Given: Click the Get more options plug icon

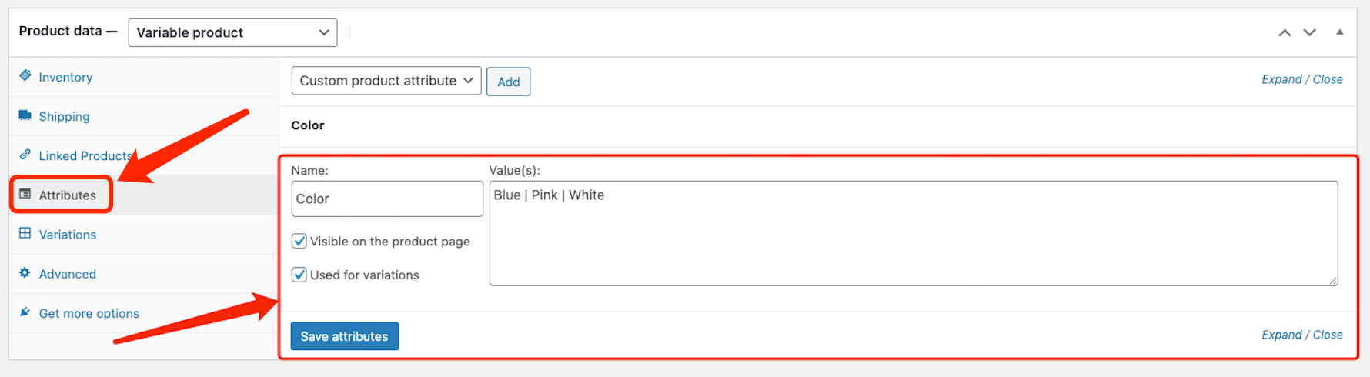Looking at the screenshot, I should pos(25,312).
